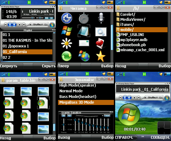Open the daisy flower icon in Читалка menu

click(x=67, y=43)
